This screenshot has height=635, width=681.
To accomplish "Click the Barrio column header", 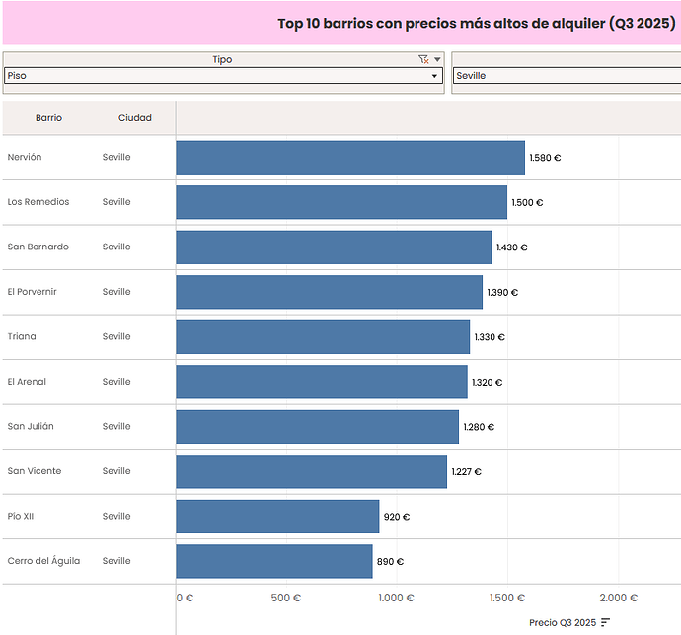I will click(x=48, y=118).
